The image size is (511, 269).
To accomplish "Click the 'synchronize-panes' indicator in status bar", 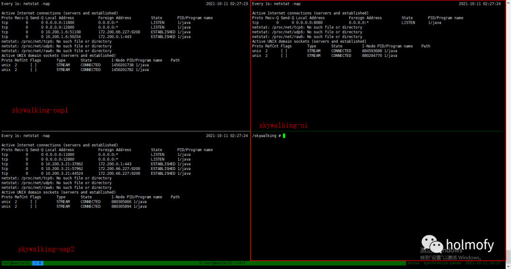I will 442,263.
